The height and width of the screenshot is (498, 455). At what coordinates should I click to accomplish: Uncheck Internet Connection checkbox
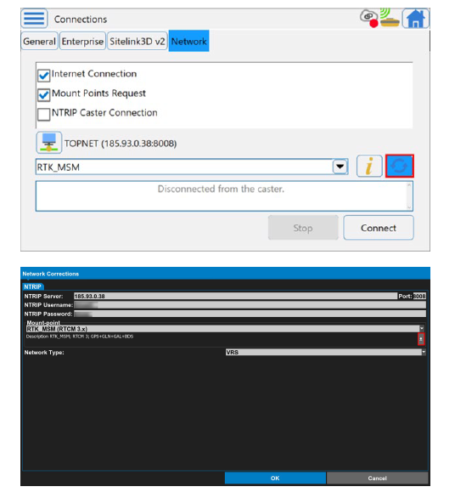point(43,76)
